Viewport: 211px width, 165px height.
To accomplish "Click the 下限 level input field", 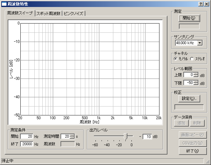I will point(188,83).
